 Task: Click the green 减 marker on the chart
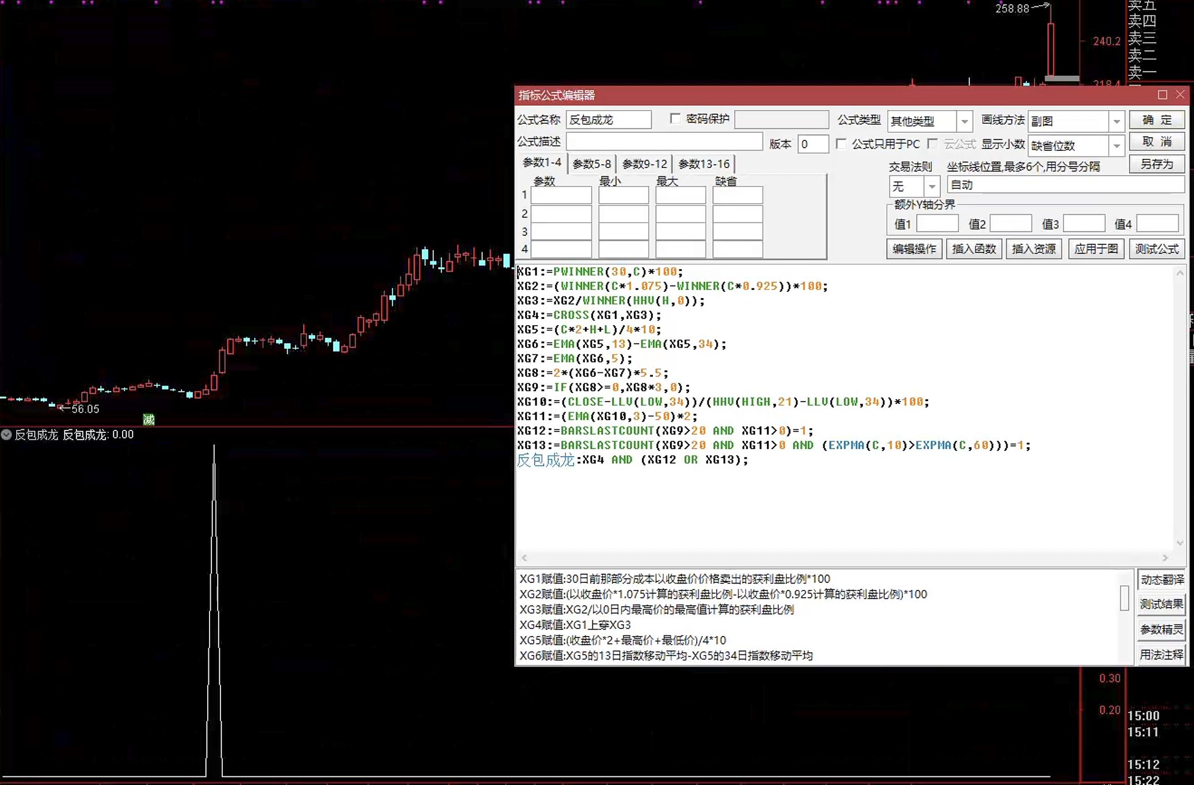point(149,420)
